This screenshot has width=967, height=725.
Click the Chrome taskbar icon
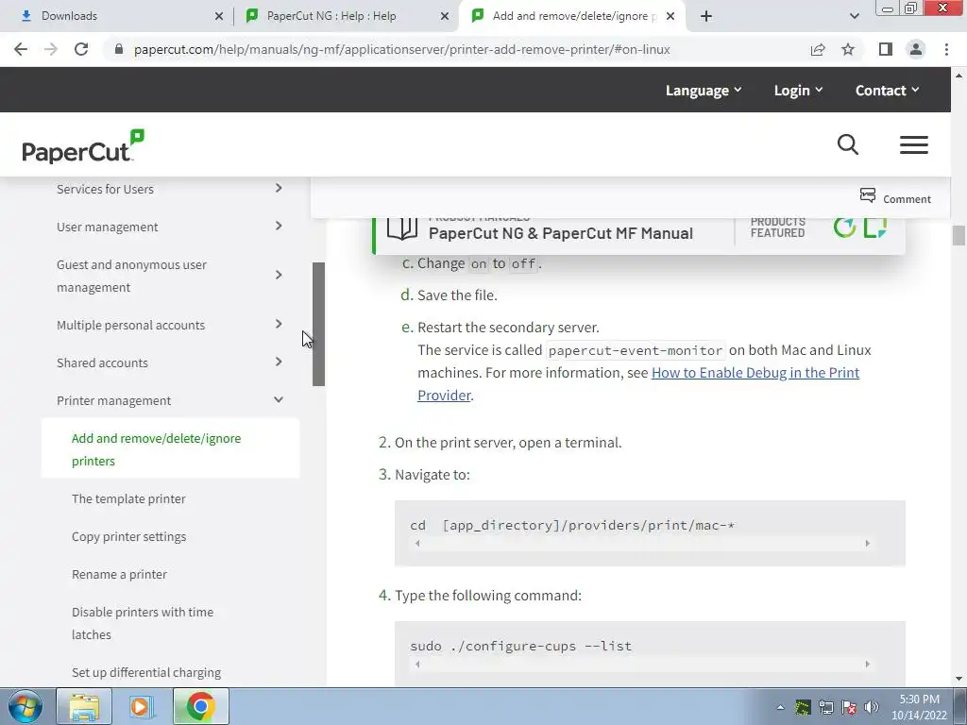[200, 706]
